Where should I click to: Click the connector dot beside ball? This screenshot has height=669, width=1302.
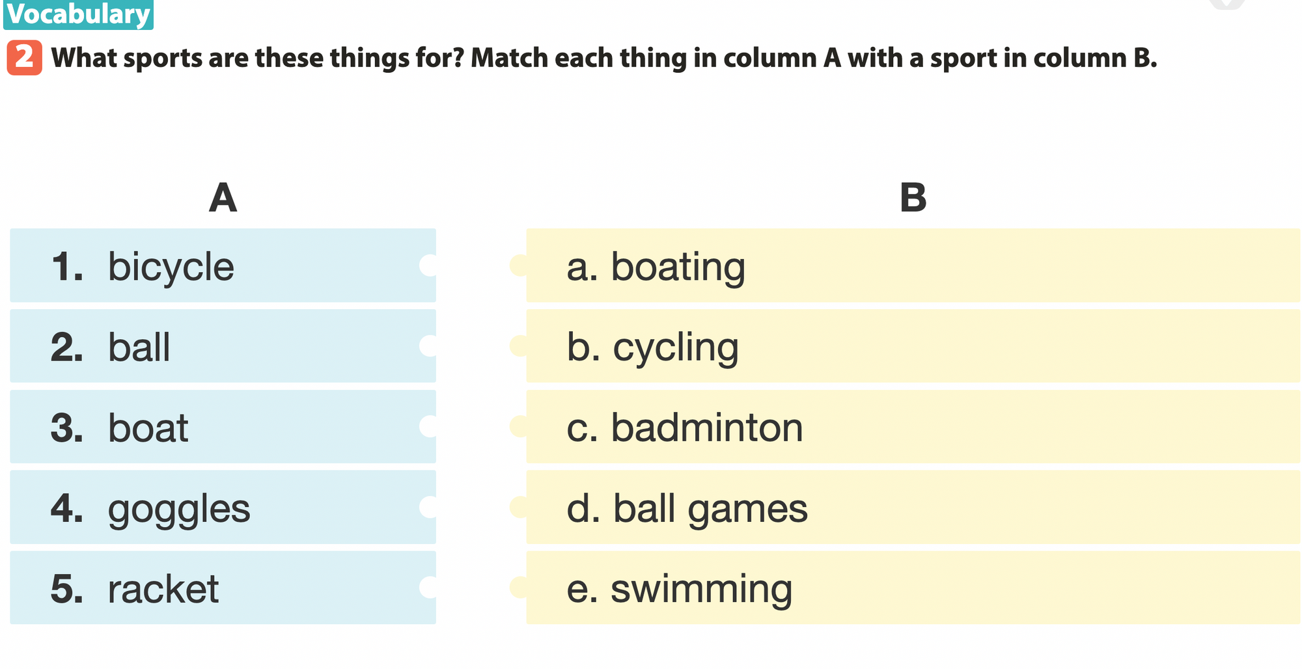tap(428, 346)
